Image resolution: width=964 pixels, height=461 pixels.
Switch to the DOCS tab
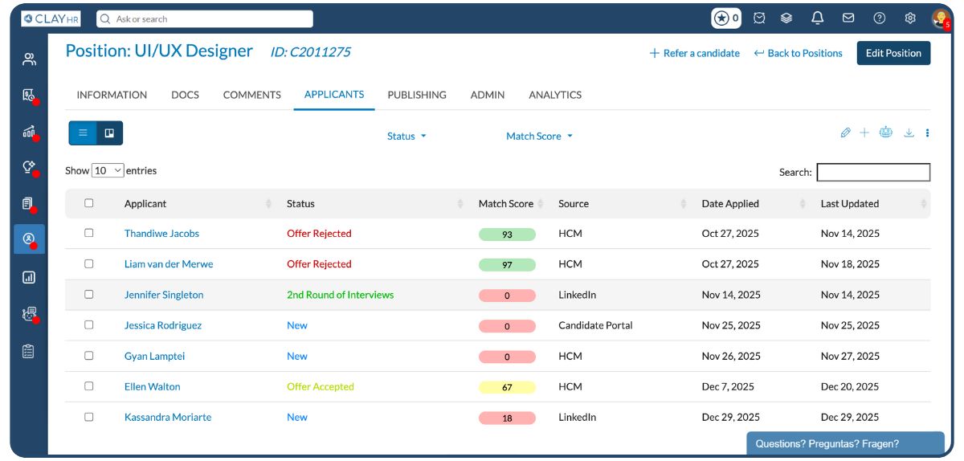(x=185, y=95)
